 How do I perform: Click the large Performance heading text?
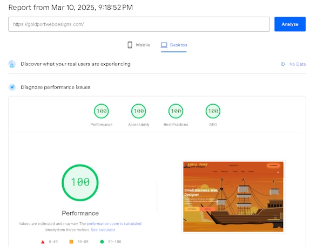(x=80, y=213)
